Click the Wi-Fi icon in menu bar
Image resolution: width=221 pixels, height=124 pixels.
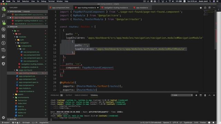point(170,1)
